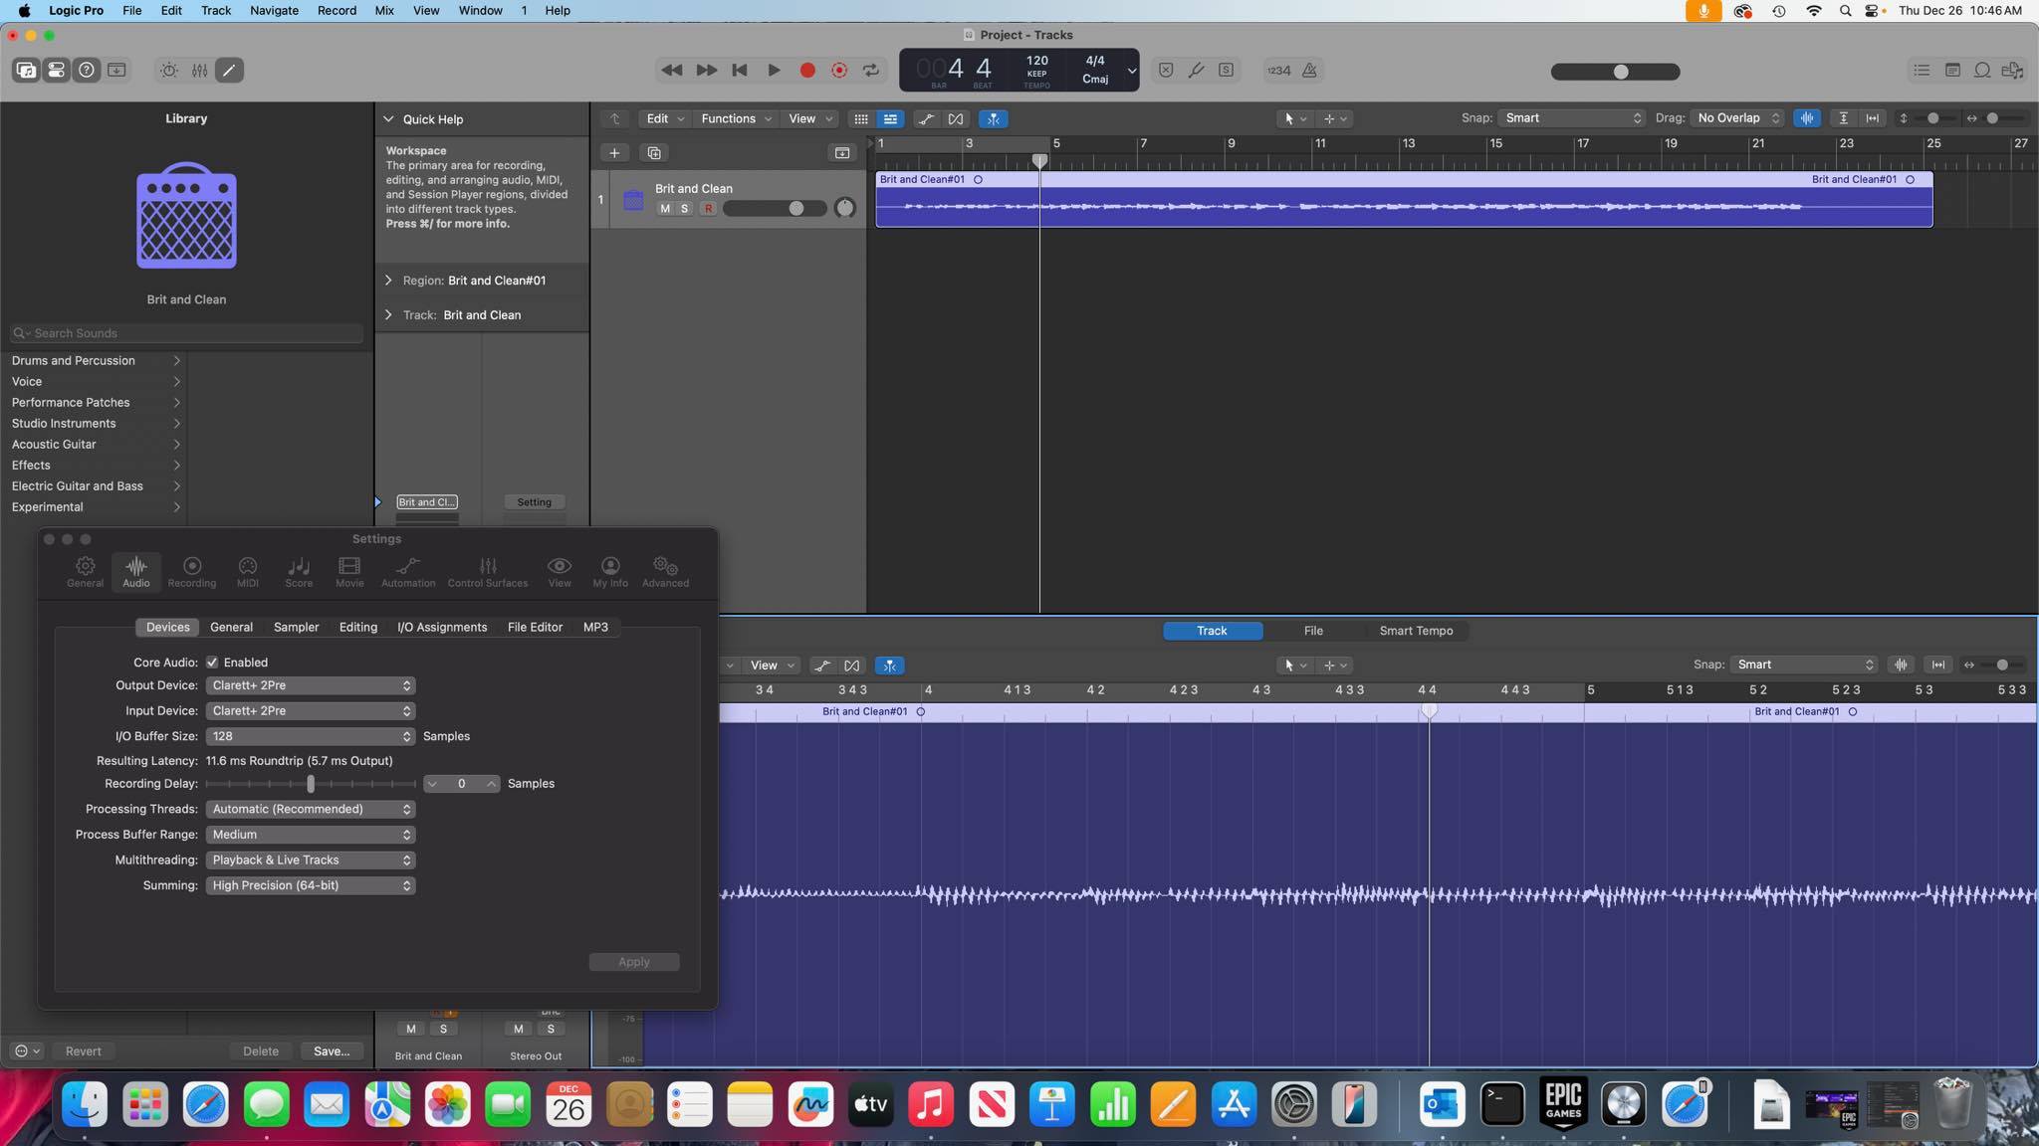
Task: Open the Navigate menu
Action: point(274,11)
